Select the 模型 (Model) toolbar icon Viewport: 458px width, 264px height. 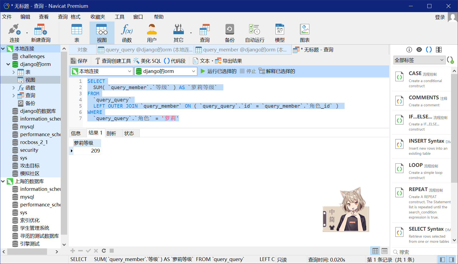coord(280,32)
